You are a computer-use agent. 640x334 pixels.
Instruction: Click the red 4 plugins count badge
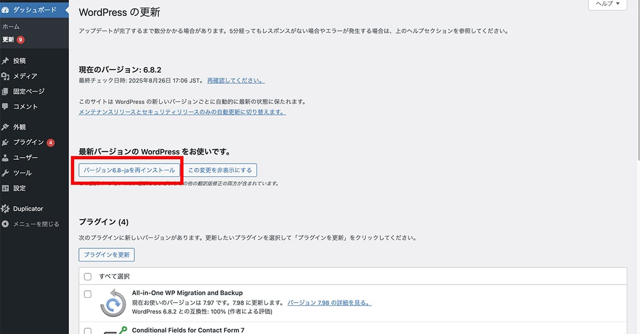pos(51,142)
